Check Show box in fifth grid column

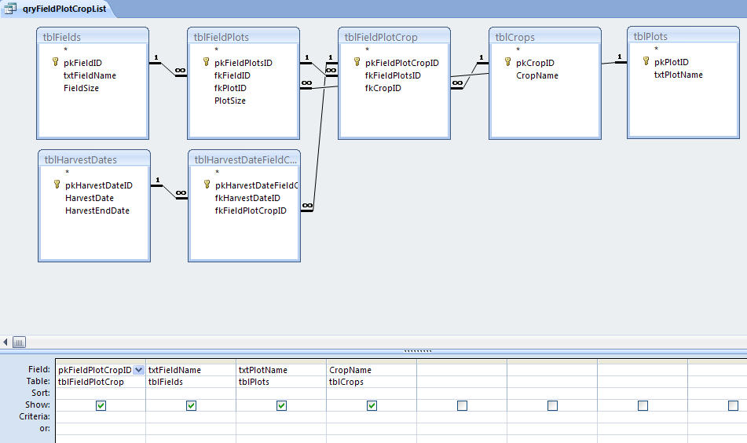coord(462,405)
